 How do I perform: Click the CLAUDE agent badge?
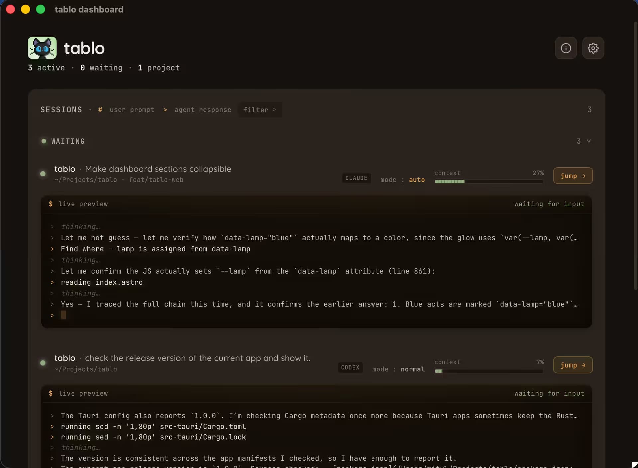tap(356, 178)
